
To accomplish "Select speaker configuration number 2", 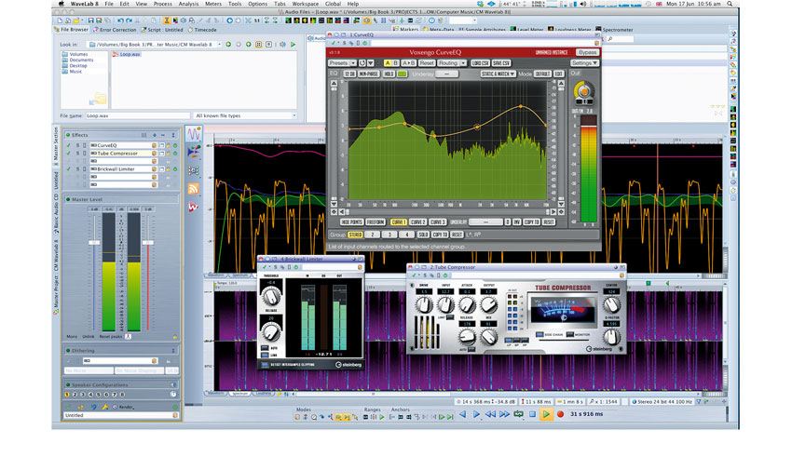I will (x=75, y=395).
